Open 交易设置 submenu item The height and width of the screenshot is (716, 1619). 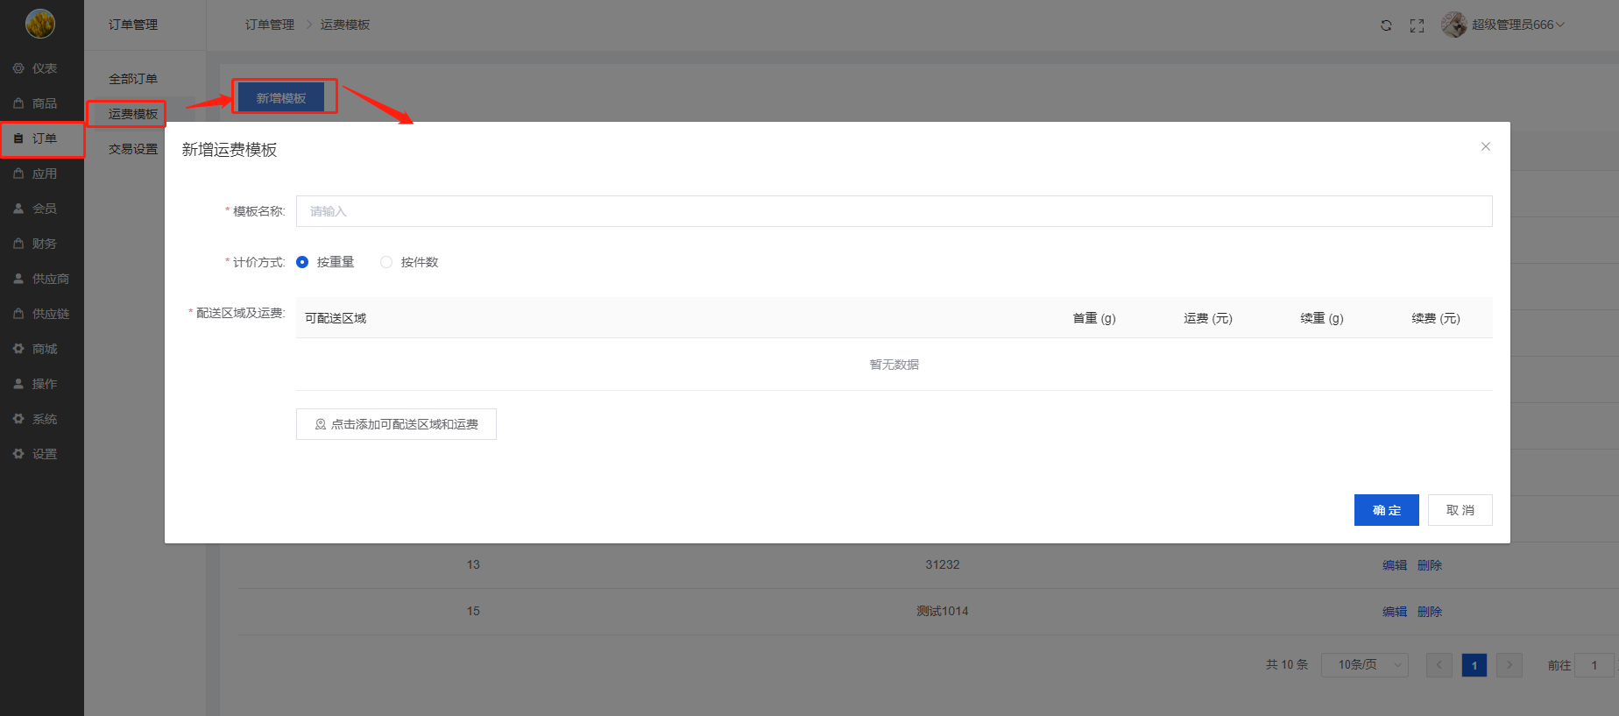(x=133, y=149)
